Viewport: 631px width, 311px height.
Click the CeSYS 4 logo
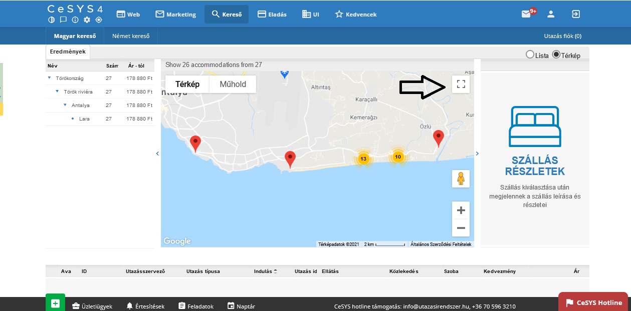coord(75,8)
